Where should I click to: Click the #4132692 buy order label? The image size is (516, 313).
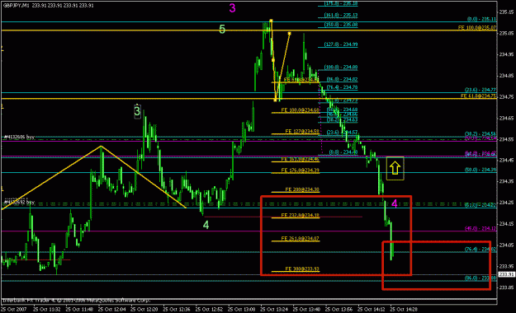click(x=19, y=202)
